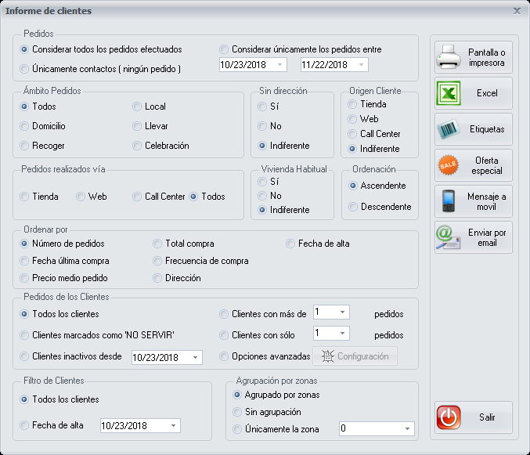Screen dimensions: 530x455
Task: Select Clientes con sólo option
Action: point(224,335)
